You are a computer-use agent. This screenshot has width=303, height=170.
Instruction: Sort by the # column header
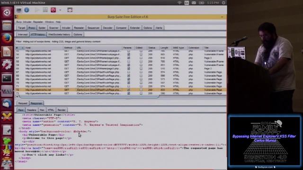pos(19,48)
